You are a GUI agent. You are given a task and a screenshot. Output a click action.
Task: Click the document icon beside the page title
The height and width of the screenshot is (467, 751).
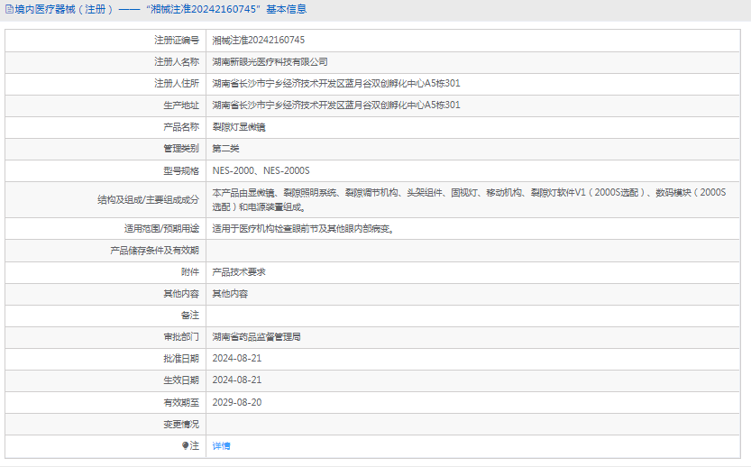(9, 9)
